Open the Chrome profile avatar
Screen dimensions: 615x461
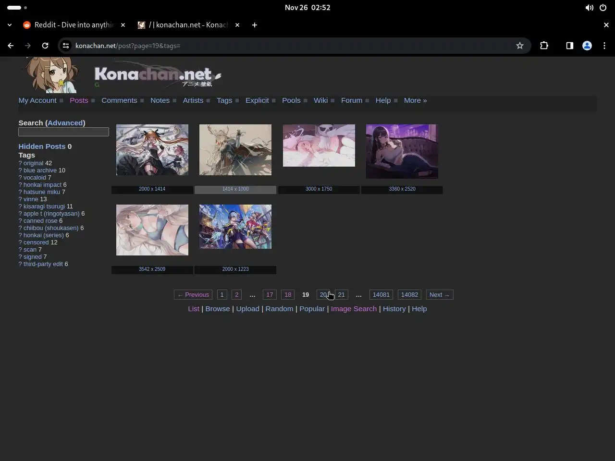[x=587, y=46]
